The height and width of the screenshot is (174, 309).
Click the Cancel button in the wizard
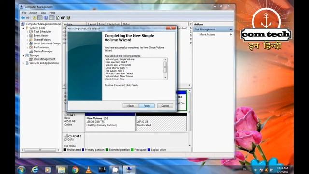coord(165,106)
